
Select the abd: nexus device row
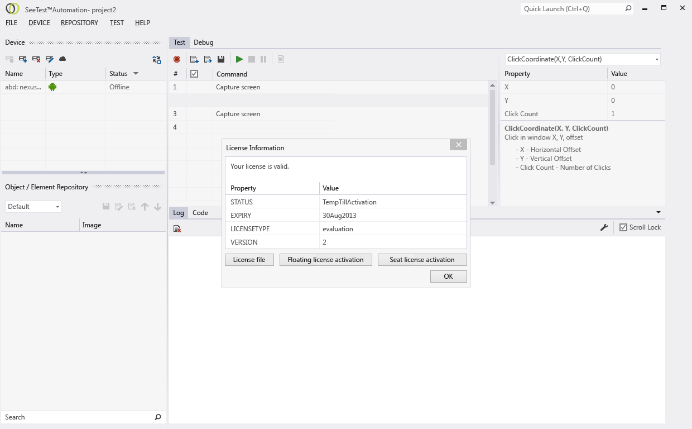[83, 87]
